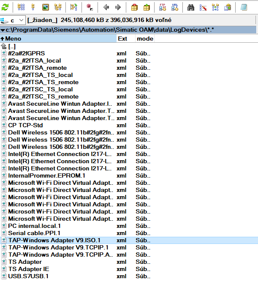Open the Notepad toolbar icon
The height and width of the screenshot is (293, 258).
pyautogui.click(x=244, y=7)
